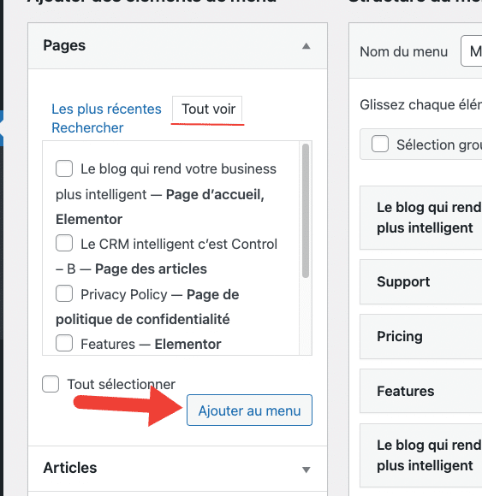This screenshot has height=496, width=482.
Task: Select the Support menu item
Action: click(x=421, y=282)
